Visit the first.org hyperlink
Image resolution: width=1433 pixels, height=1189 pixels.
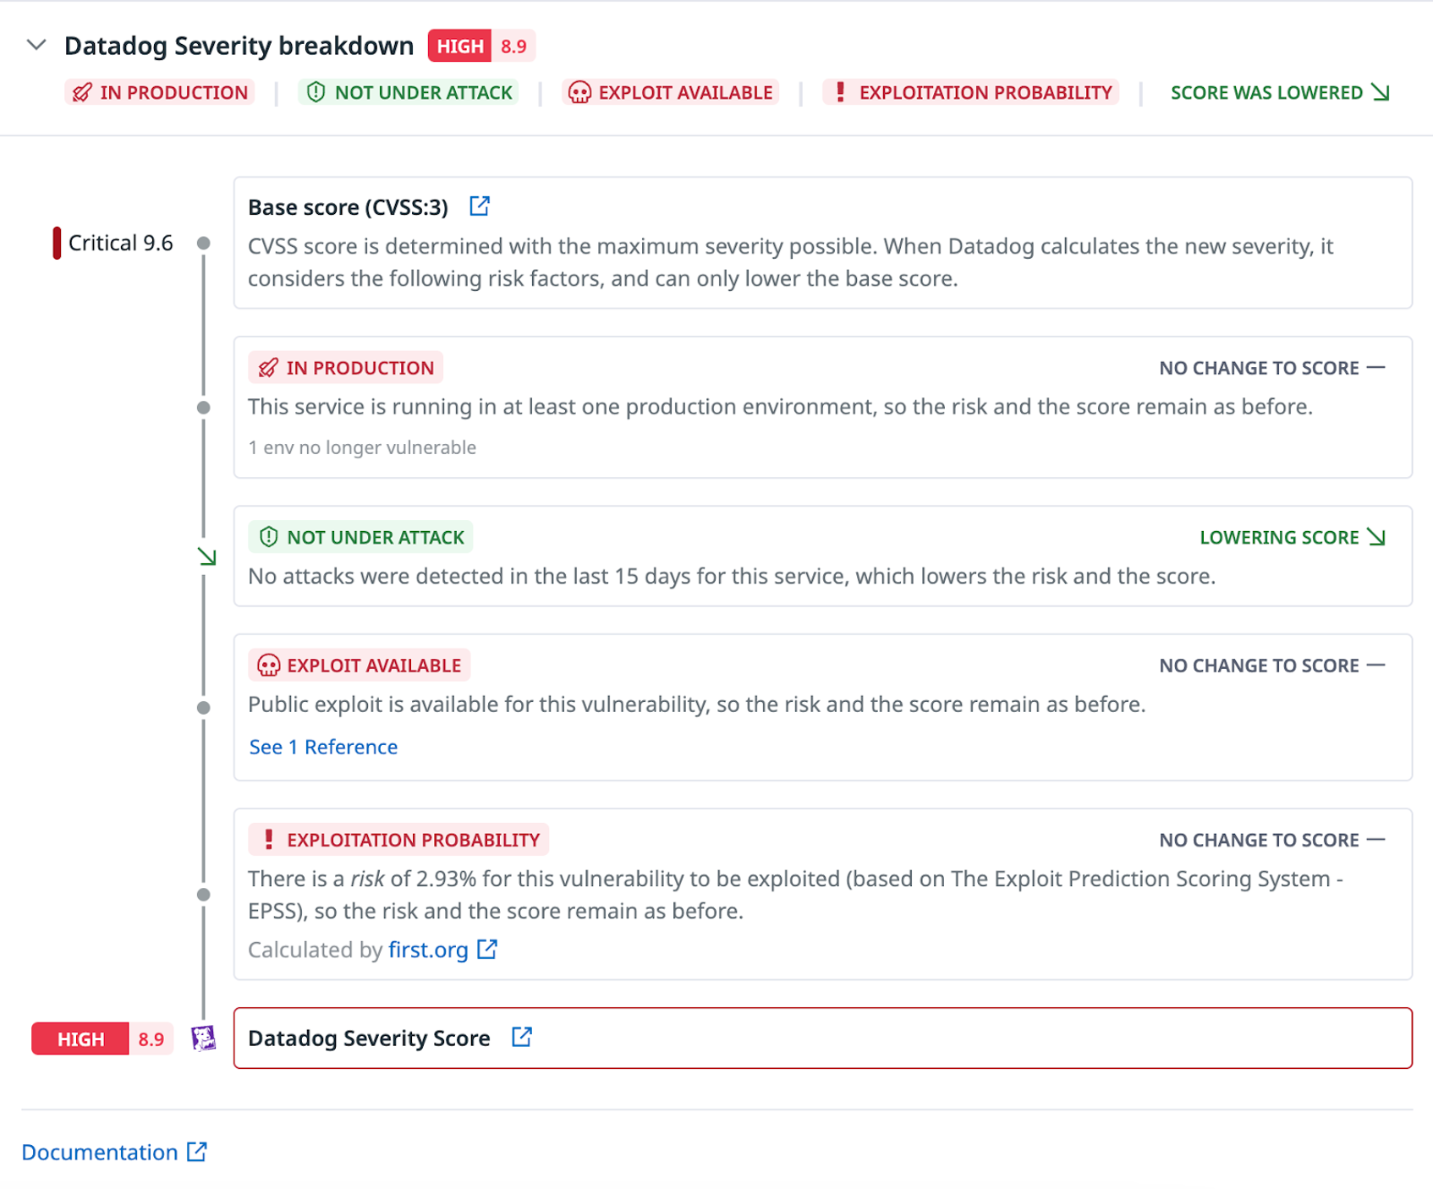coord(426,950)
